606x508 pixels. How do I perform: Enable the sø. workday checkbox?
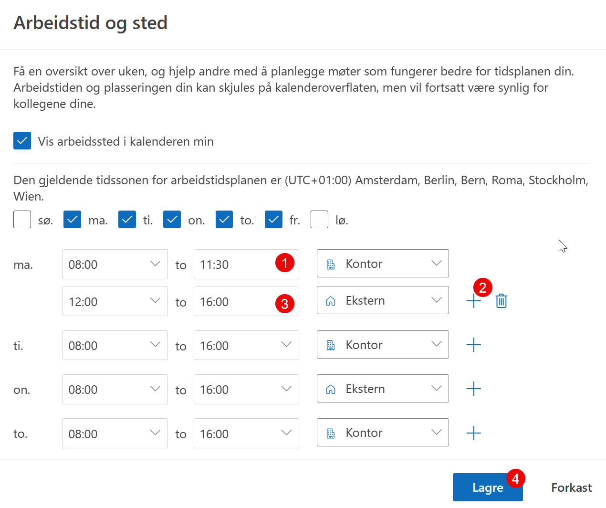tap(22, 219)
